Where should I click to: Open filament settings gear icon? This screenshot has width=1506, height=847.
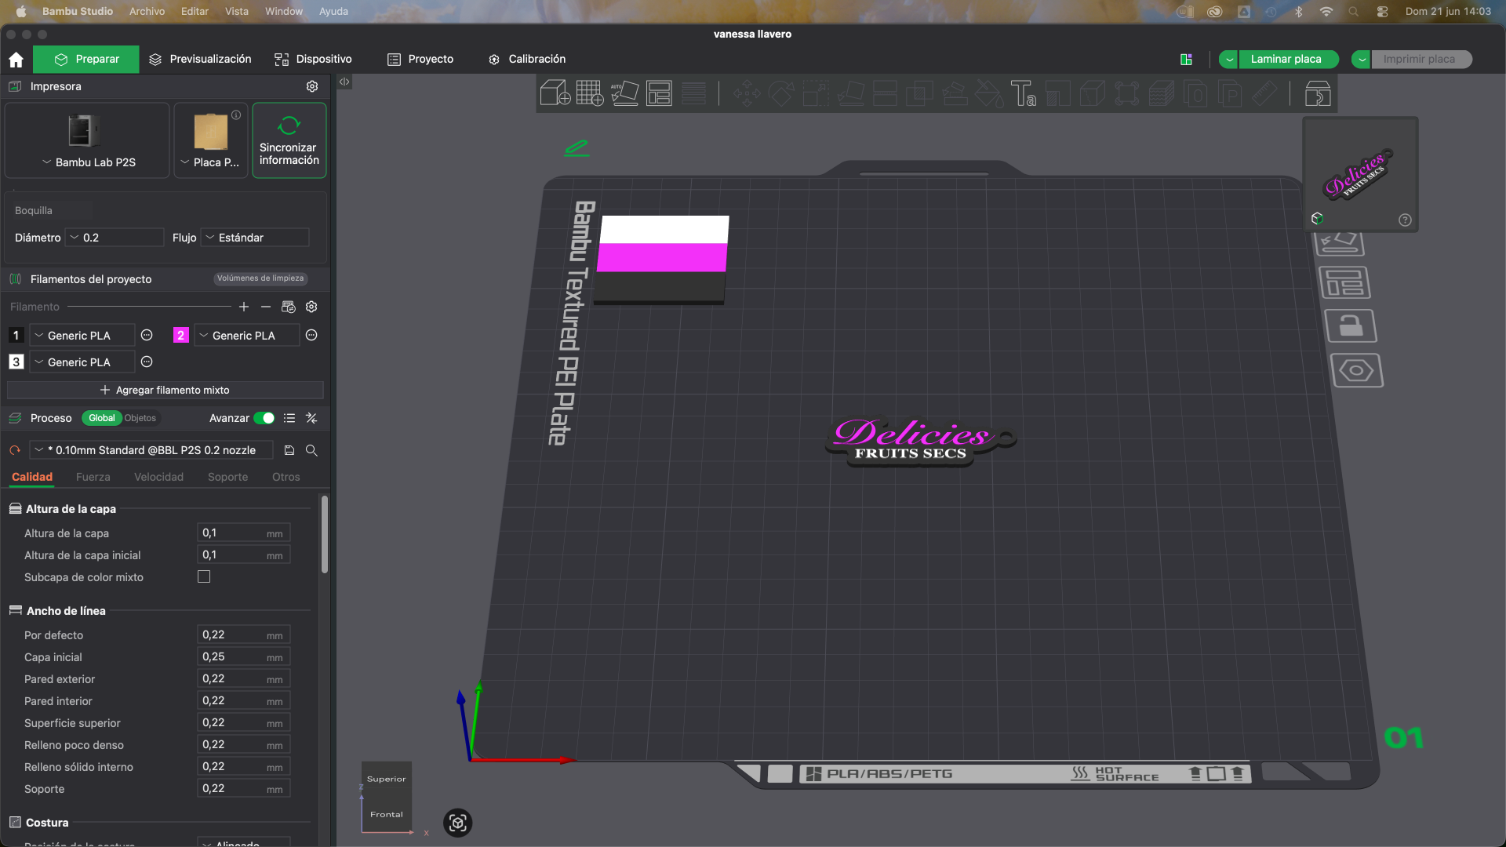click(311, 307)
